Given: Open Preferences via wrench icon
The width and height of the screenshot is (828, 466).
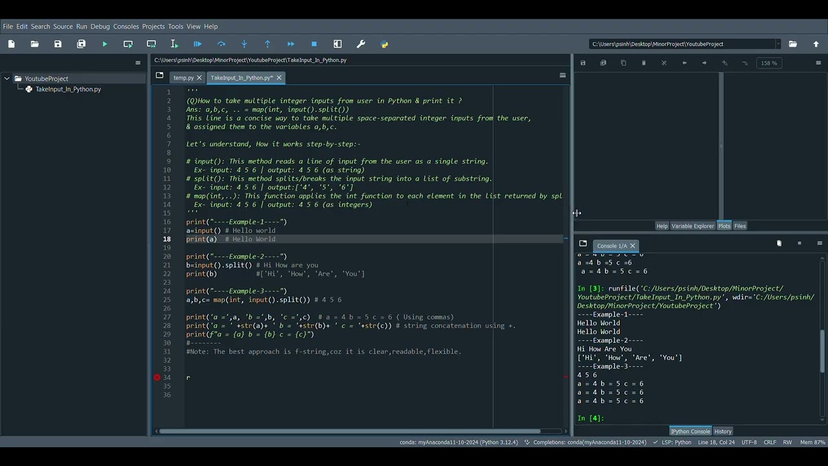Looking at the screenshot, I should [361, 44].
